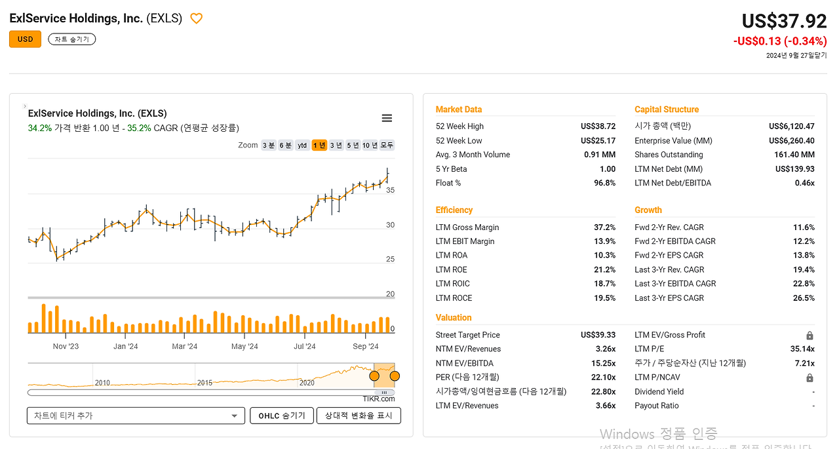Toggle OHLC hide button
The width and height of the screenshot is (839, 449).
click(x=282, y=416)
